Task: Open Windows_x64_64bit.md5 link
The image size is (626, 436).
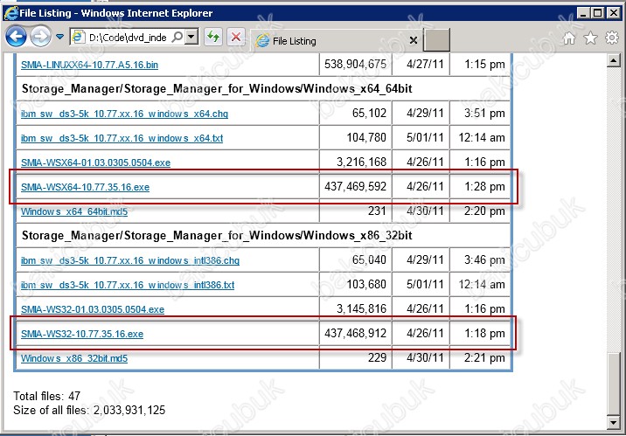Action: (x=74, y=211)
